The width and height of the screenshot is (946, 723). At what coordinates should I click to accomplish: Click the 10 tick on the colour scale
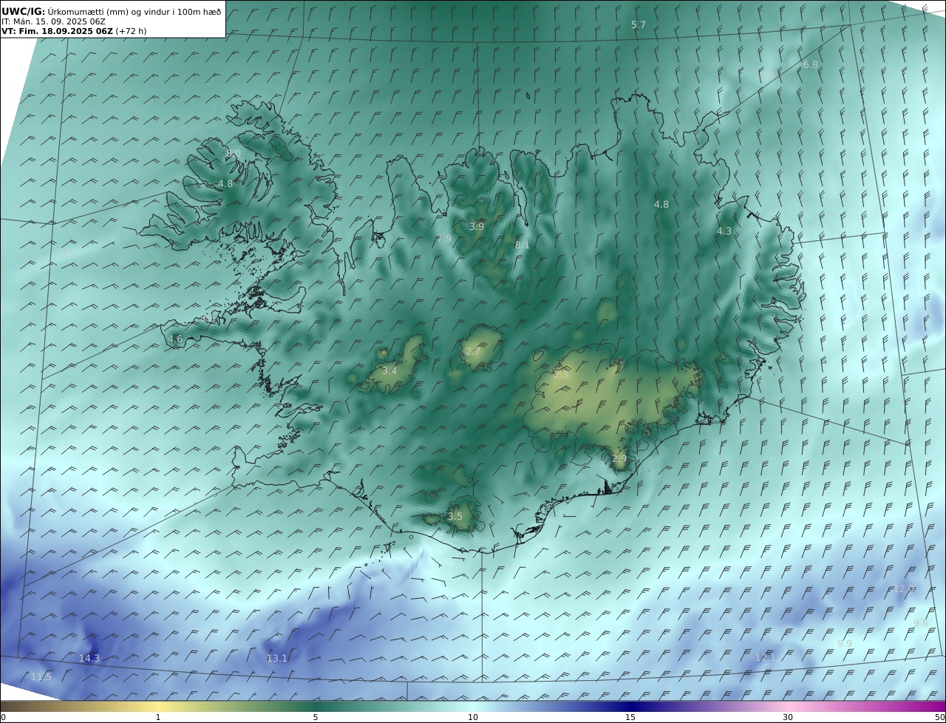pyautogui.click(x=473, y=717)
